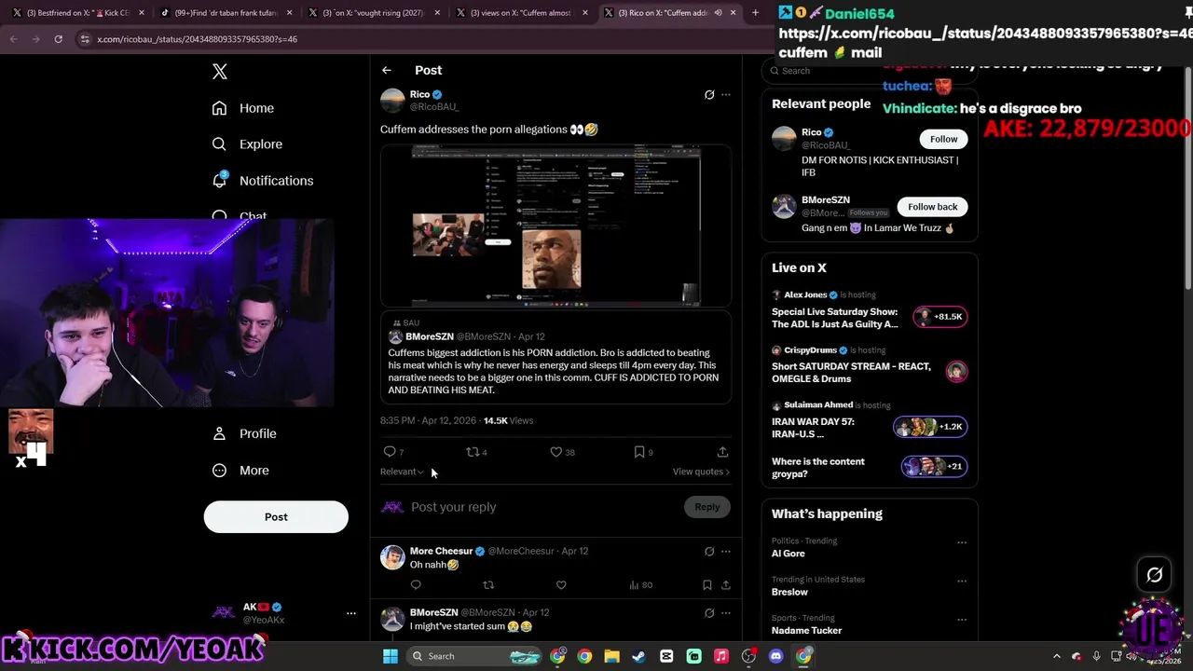Screen dimensions: 1193x671
Task: Open Alex Jones live show
Action: click(870, 310)
